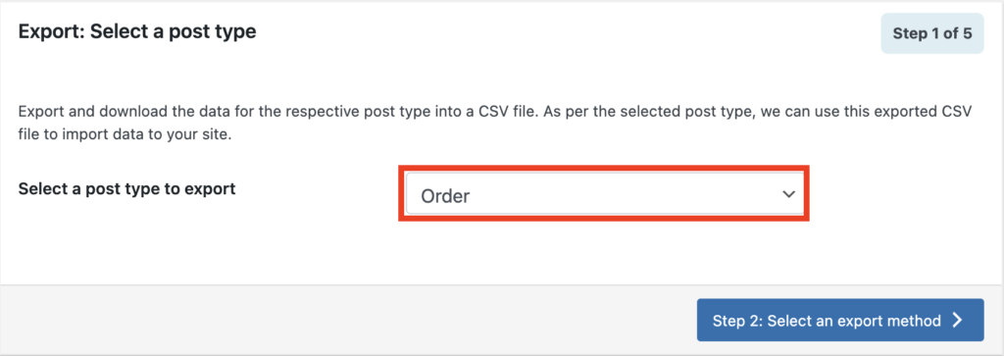Image resolution: width=1004 pixels, height=356 pixels.
Task: Click the number 5 in the step indicator
Action: tap(967, 33)
